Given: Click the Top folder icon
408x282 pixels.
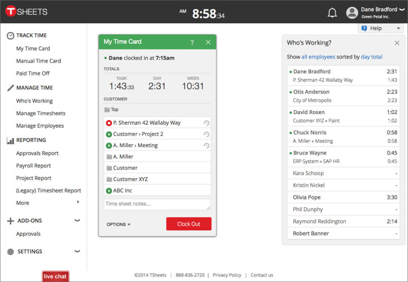Looking at the screenshot, I should pos(107,109).
